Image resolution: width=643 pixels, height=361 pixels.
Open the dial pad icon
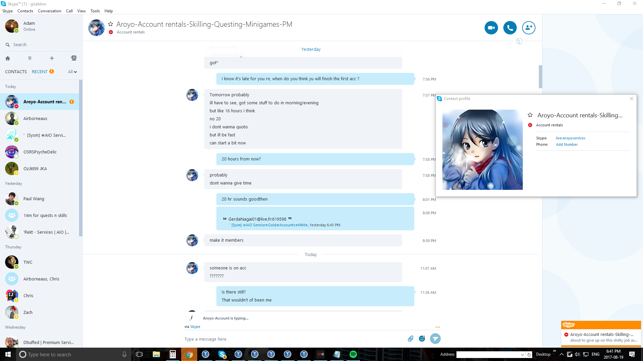click(x=30, y=58)
